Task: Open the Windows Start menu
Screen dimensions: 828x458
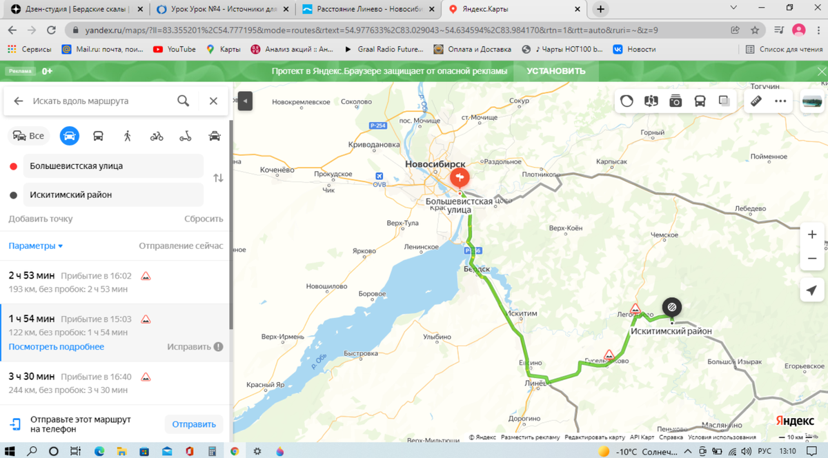Action: 10,451
